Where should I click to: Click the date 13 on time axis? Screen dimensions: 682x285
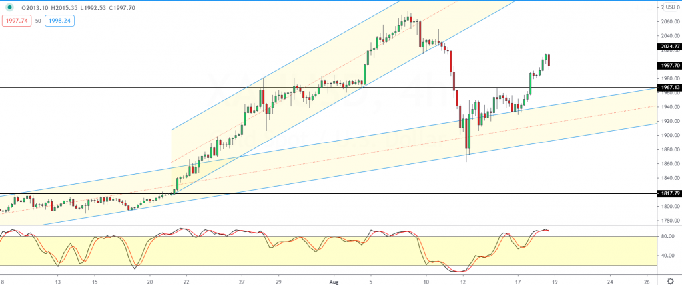[x=57, y=280]
